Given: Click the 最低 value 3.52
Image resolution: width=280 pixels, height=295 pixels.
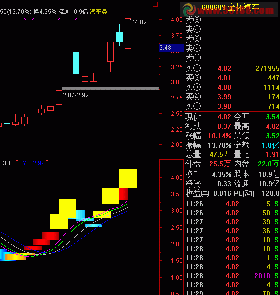Looking at the screenshot, I should (273, 136).
